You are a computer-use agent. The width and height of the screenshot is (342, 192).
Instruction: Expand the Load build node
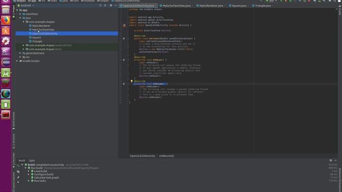pos(28,171)
